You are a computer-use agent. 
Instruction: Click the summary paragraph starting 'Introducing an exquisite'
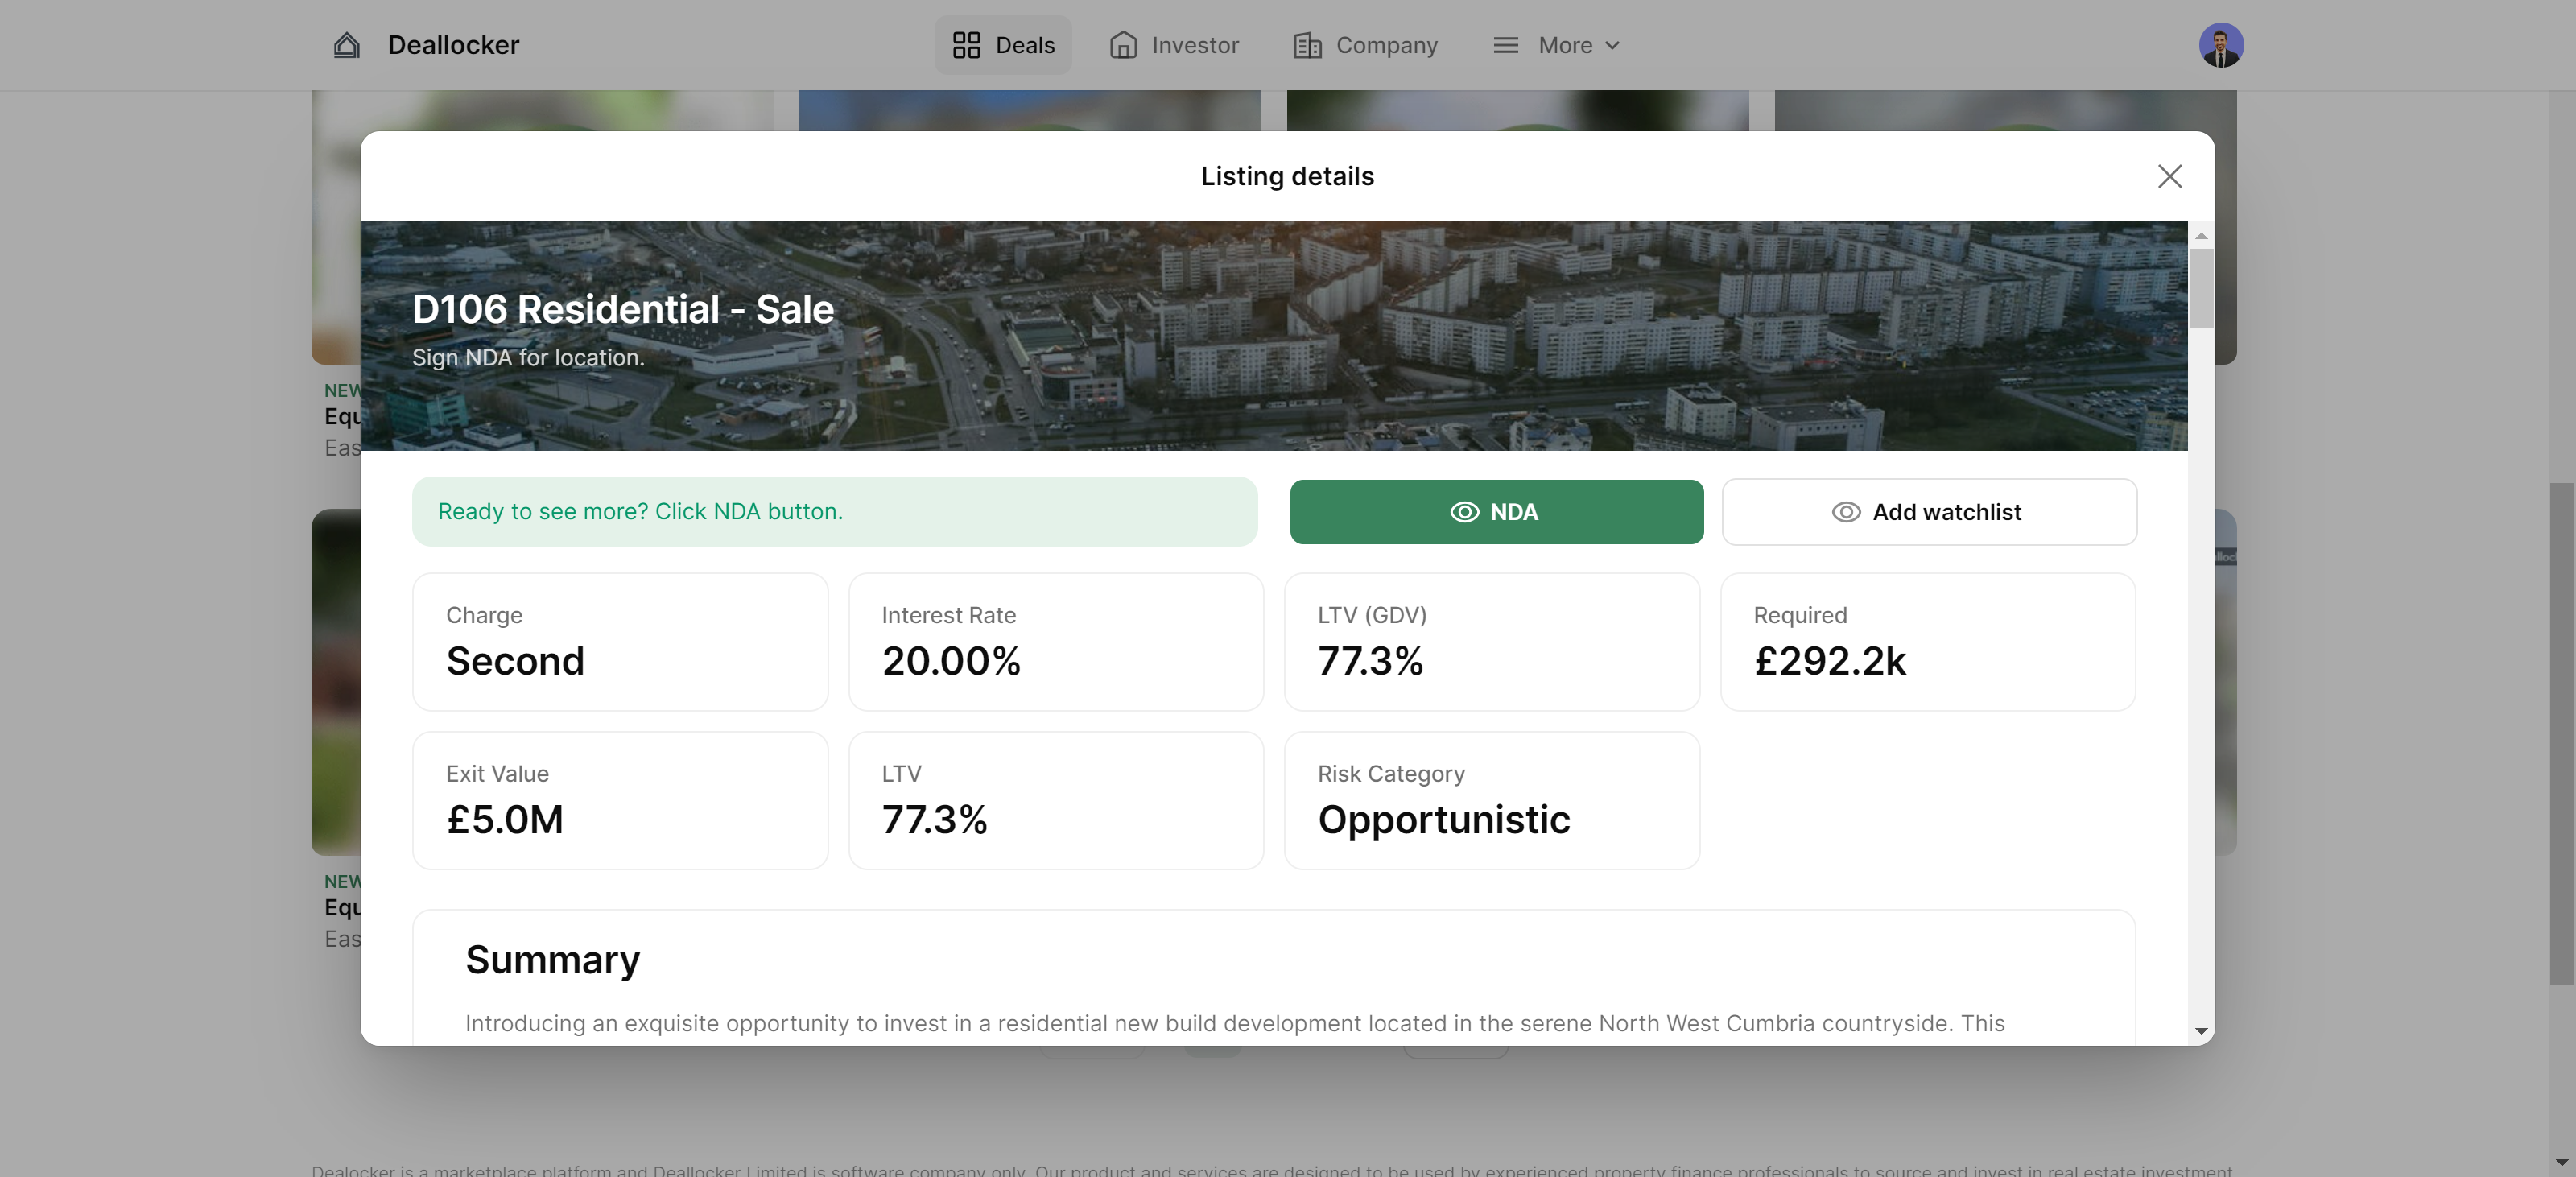[x=1234, y=1024]
